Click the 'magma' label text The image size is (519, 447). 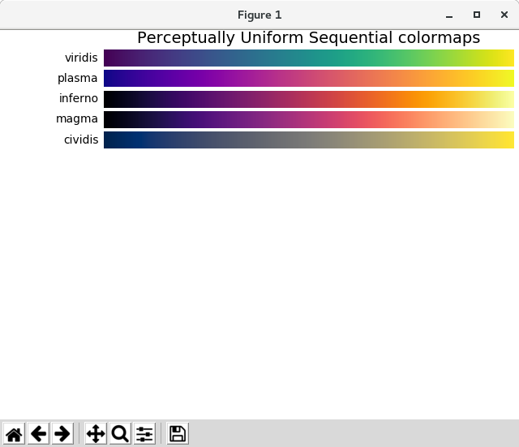pos(77,119)
